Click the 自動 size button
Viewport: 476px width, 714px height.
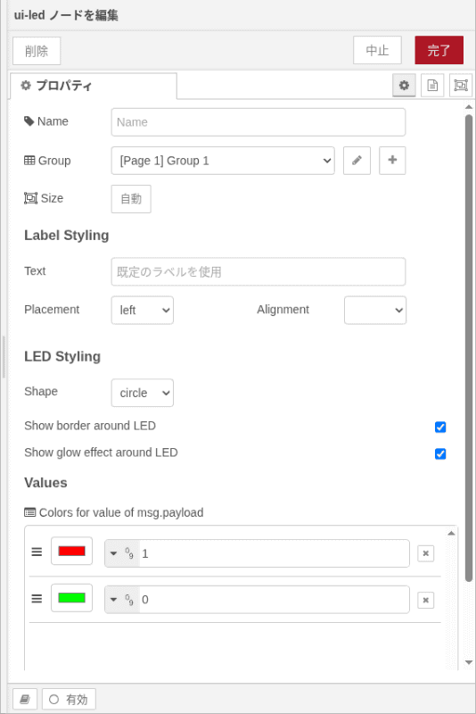131,199
